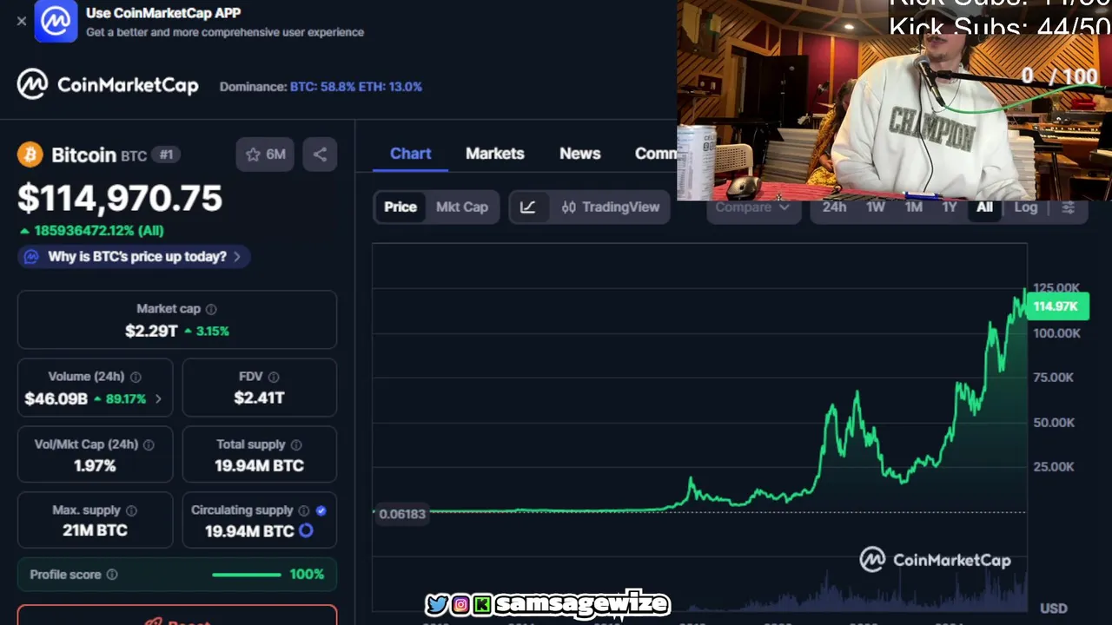The height and width of the screenshot is (625, 1112).
Task: Show Circulating supply info icon
Action: pos(304,510)
